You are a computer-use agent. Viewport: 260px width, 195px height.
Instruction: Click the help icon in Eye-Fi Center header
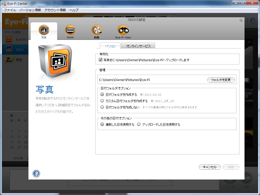(x=252, y=21)
